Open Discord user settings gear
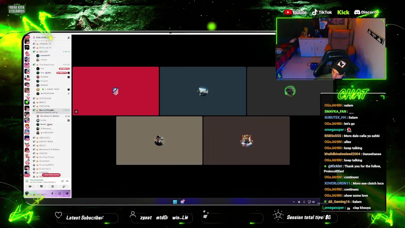 67,193
